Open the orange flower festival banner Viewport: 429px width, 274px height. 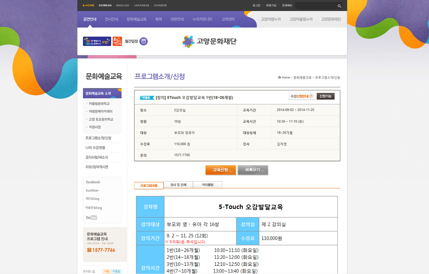117,41
